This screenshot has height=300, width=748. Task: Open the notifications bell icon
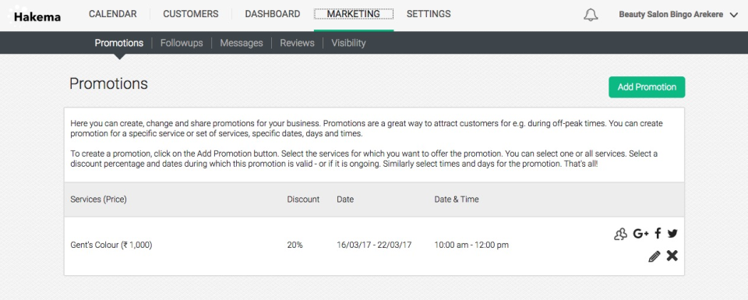pyautogui.click(x=591, y=15)
